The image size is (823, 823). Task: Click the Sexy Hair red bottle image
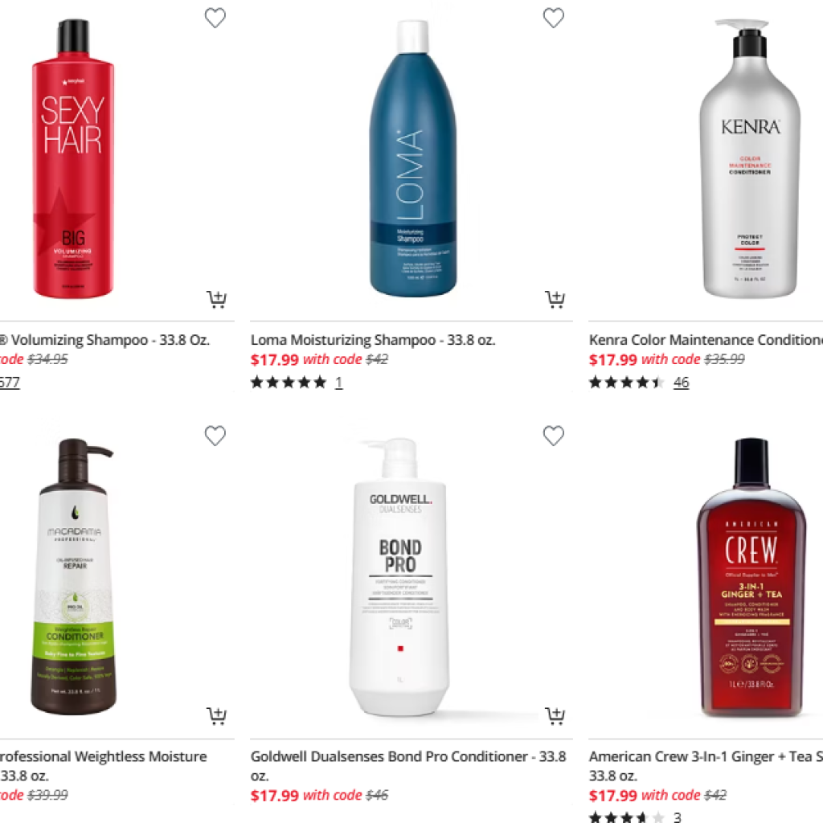pyautogui.click(x=73, y=158)
